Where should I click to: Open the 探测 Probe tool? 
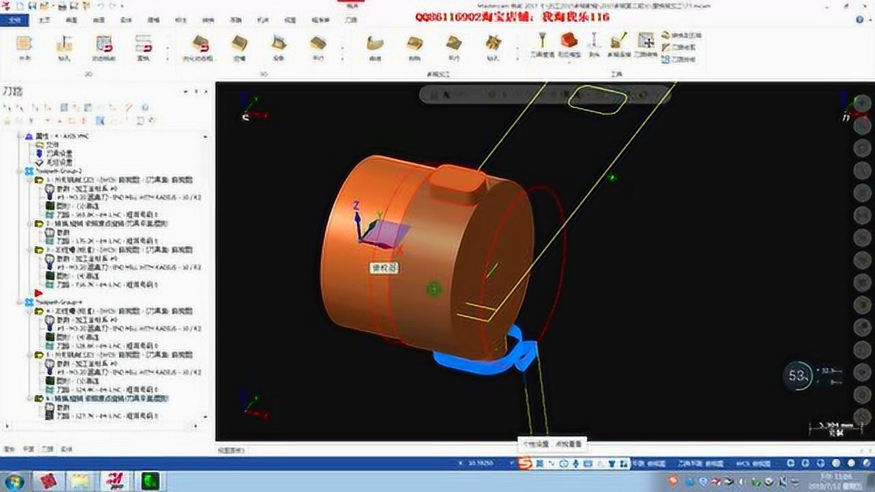click(594, 44)
